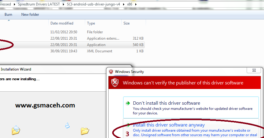Image resolution: width=264 pixels, height=138 pixels.
Task: Click the date 30/09/2011 19:43
Action: [x=64, y=51]
